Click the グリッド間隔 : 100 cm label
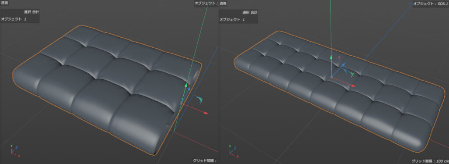The image size is (449, 164). tap(430, 161)
